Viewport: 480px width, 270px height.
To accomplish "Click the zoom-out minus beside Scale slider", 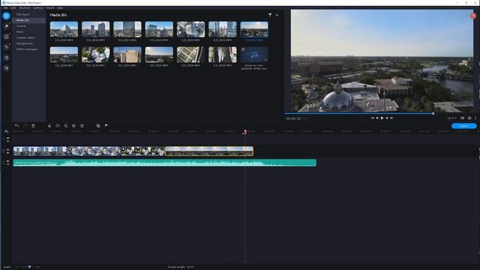I will click(16, 267).
